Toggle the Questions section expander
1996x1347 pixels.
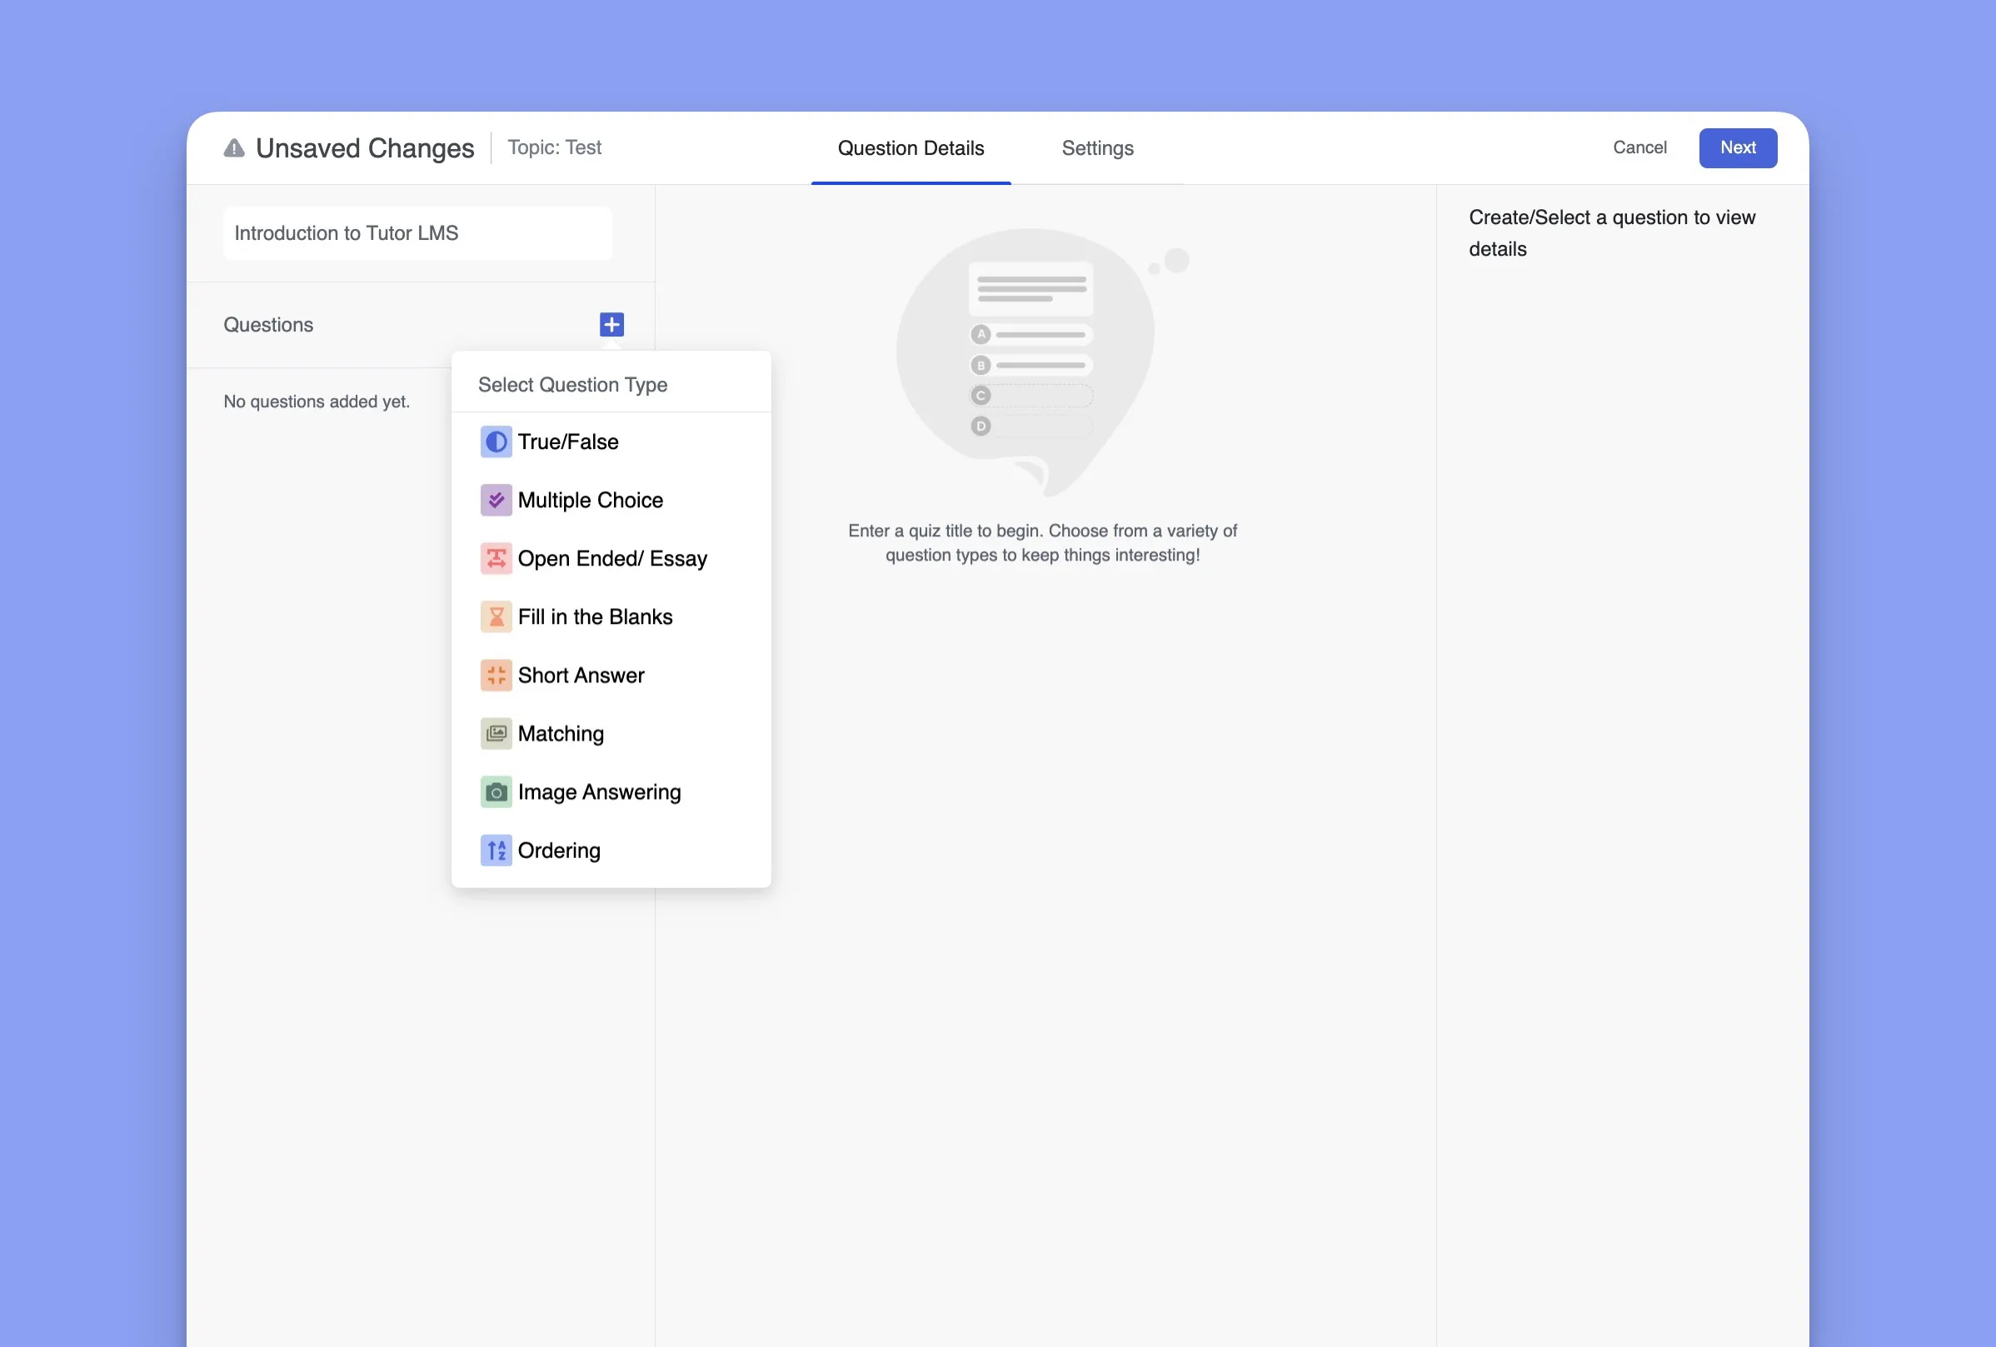(x=611, y=323)
